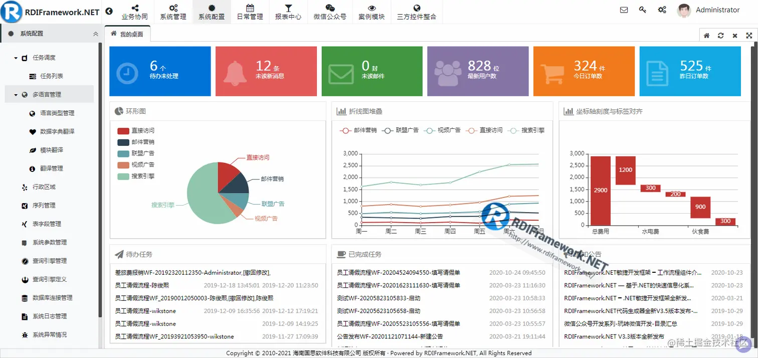Open the 业务协同 top menu
The height and width of the screenshot is (358, 758).
point(135,12)
